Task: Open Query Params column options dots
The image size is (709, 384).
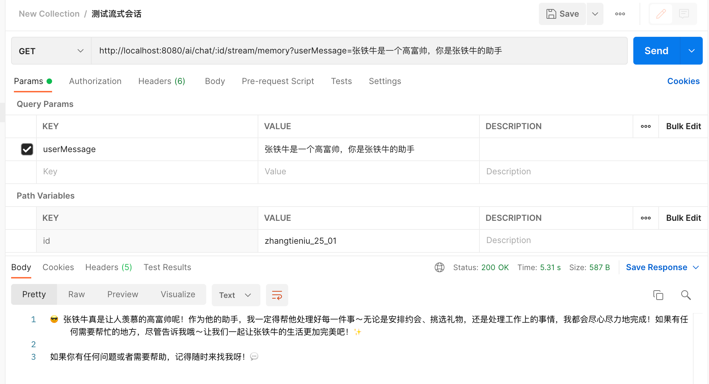Action: pos(645,126)
